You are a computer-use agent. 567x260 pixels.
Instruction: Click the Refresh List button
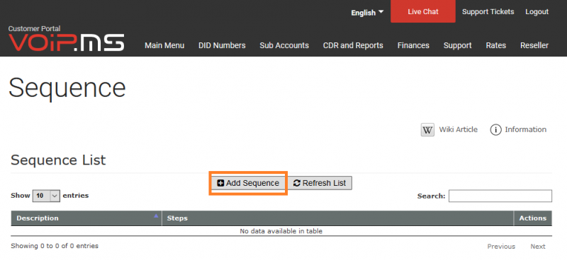coord(320,183)
